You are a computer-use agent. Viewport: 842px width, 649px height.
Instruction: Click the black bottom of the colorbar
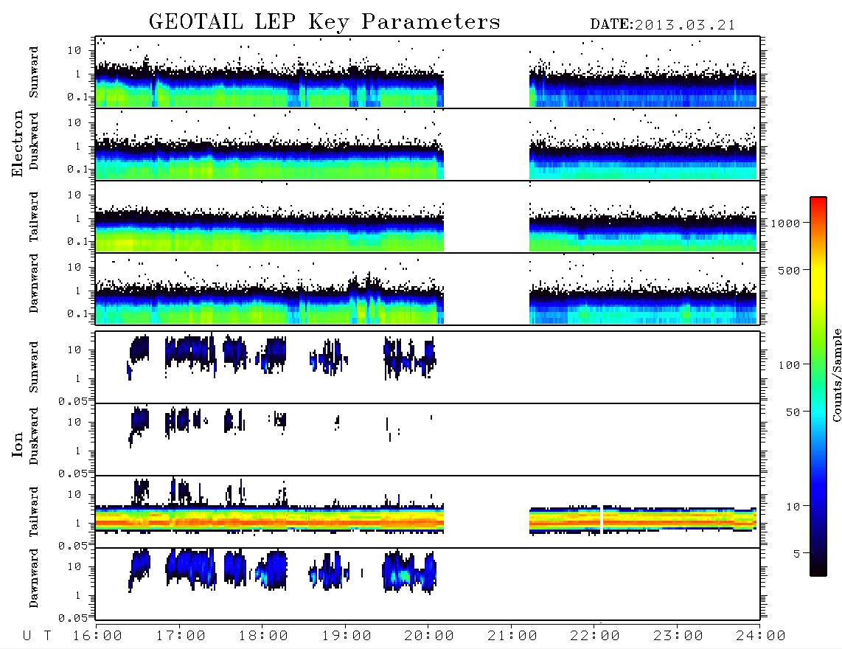click(818, 569)
